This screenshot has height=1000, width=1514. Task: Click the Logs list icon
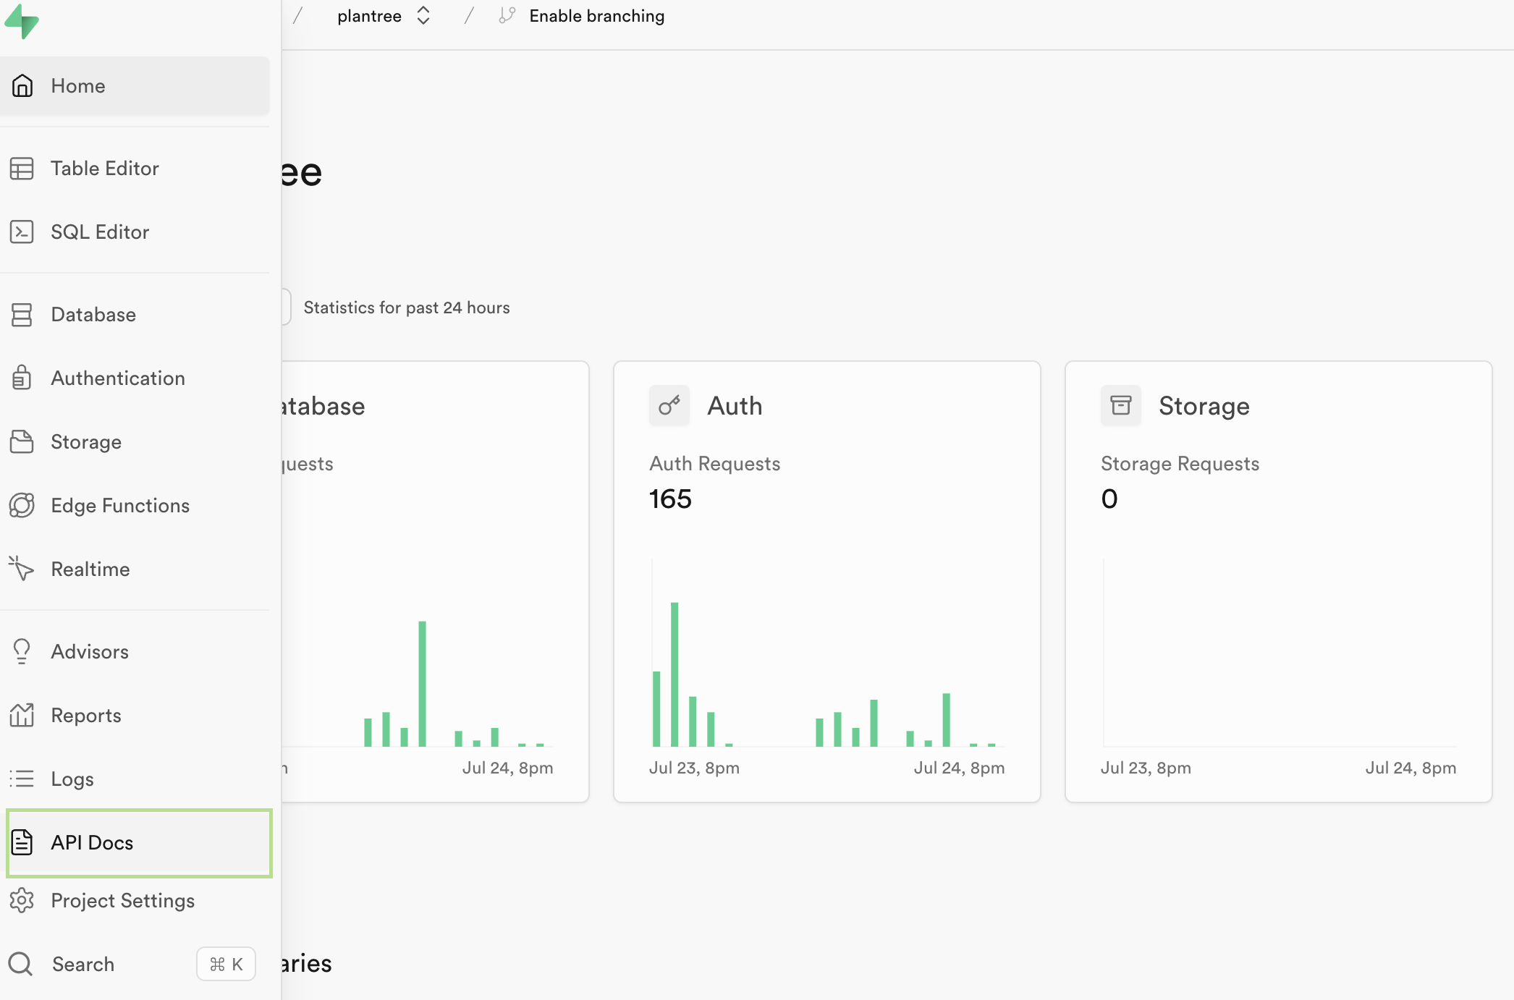(22, 779)
